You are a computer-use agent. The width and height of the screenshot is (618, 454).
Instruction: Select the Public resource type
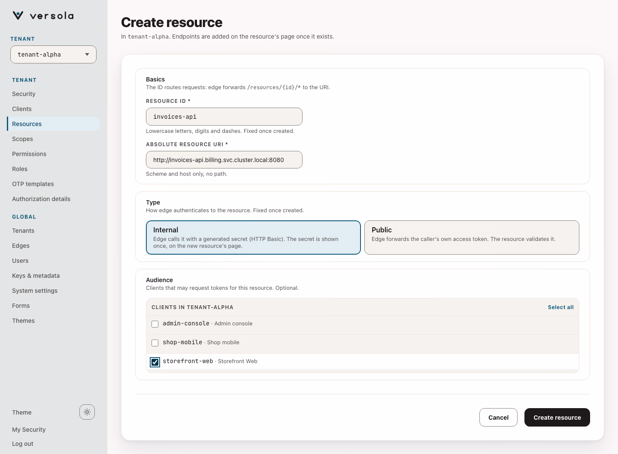pos(472,238)
